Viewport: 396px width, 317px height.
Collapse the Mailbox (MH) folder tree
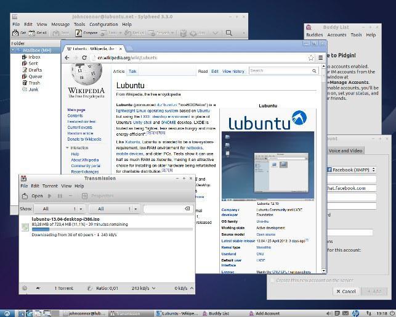pyautogui.click(x=13, y=51)
